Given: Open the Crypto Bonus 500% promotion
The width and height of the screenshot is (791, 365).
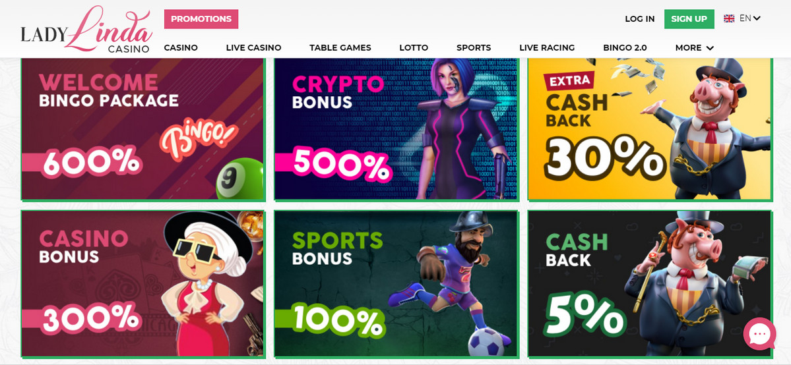Looking at the screenshot, I should click(396, 129).
